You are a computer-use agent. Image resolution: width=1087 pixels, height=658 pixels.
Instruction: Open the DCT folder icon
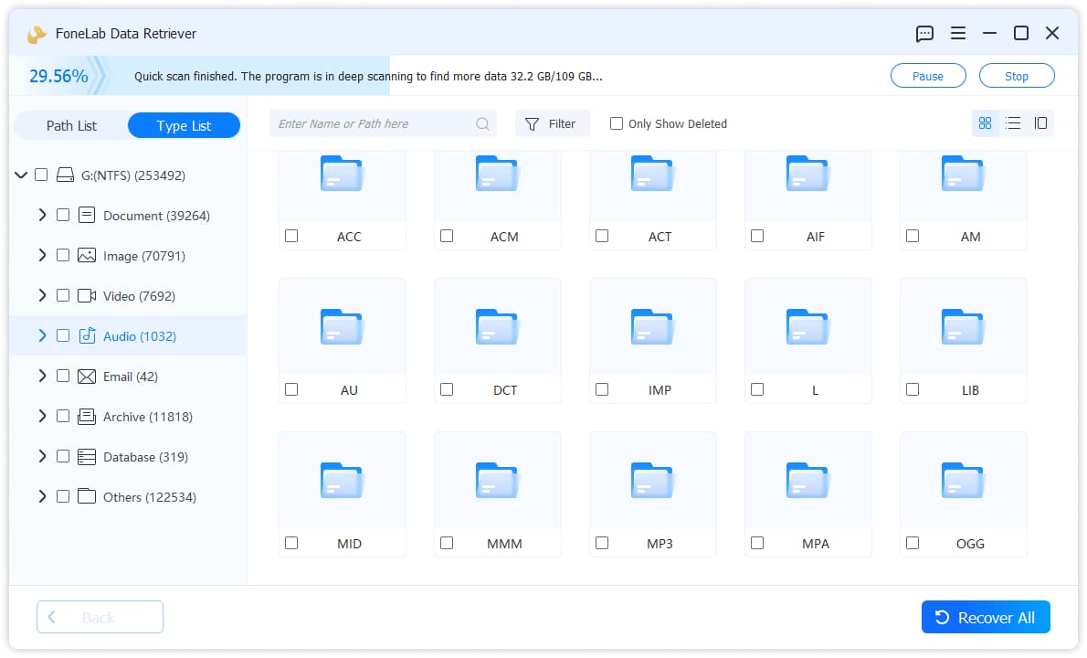(496, 326)
